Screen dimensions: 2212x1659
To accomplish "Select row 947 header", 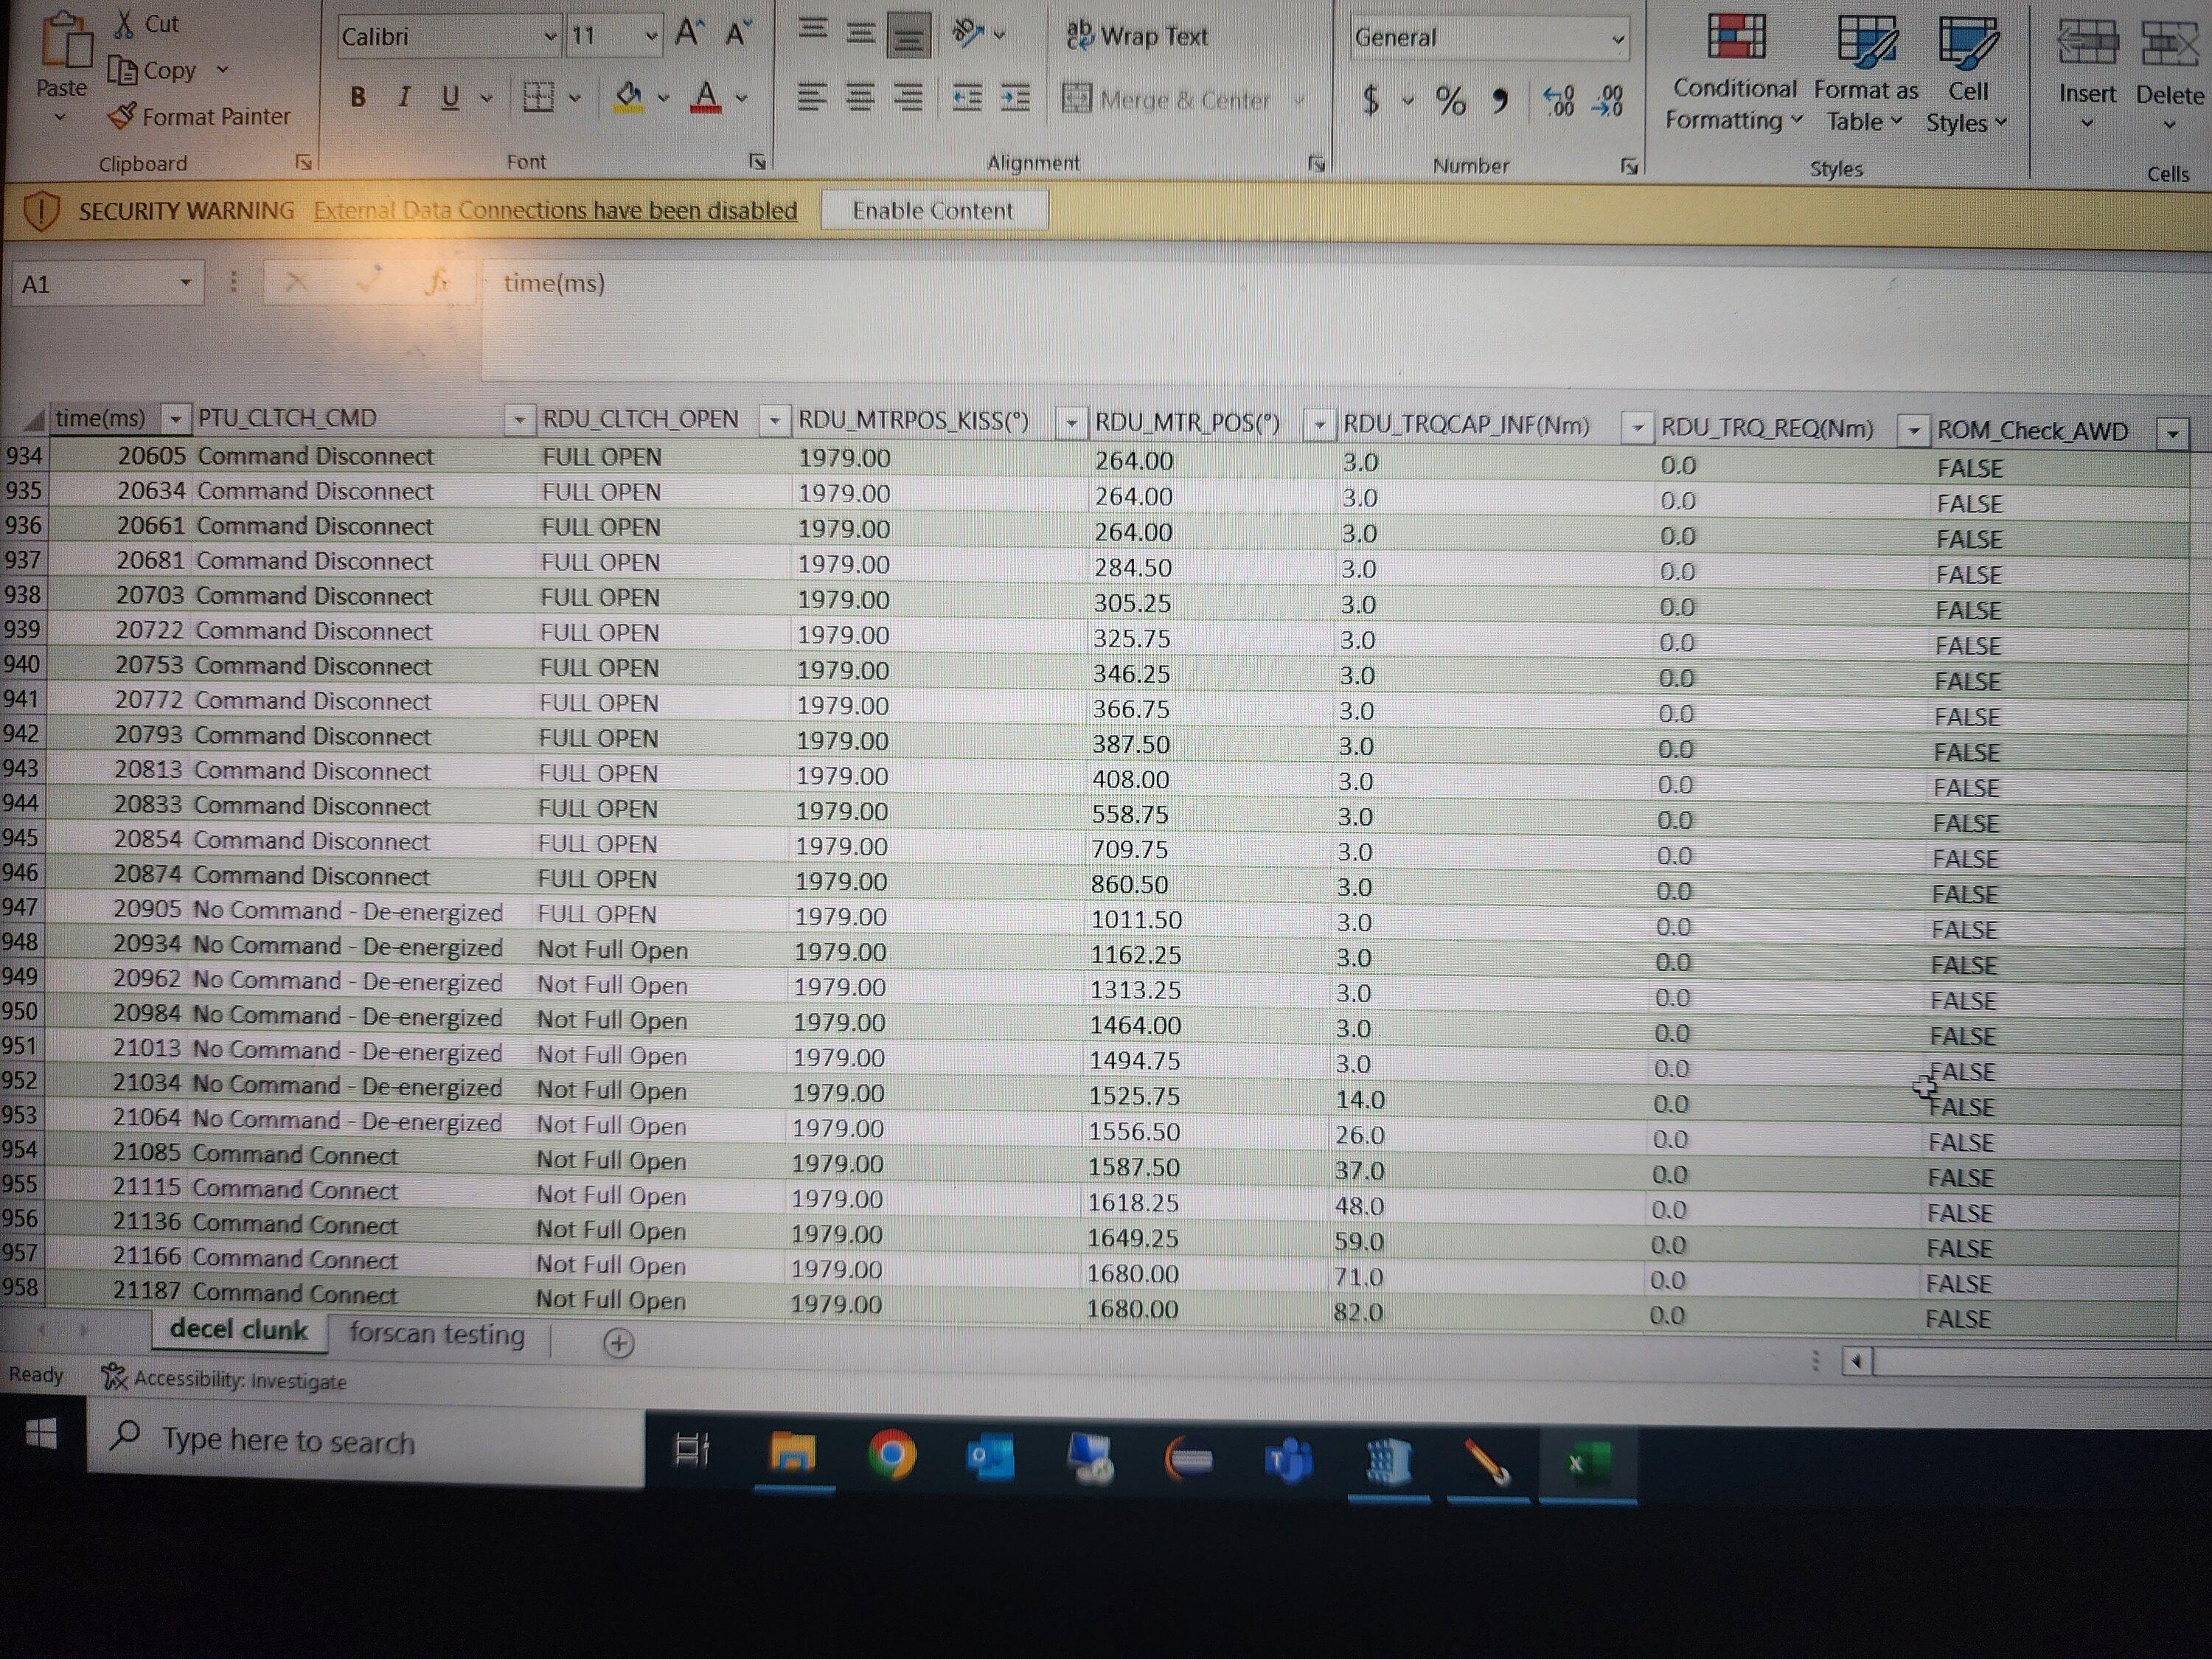I will coord(21,907).
